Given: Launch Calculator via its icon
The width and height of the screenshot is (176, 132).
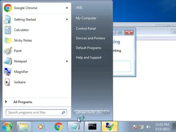Looking at the screenshot, I should 8,30.
